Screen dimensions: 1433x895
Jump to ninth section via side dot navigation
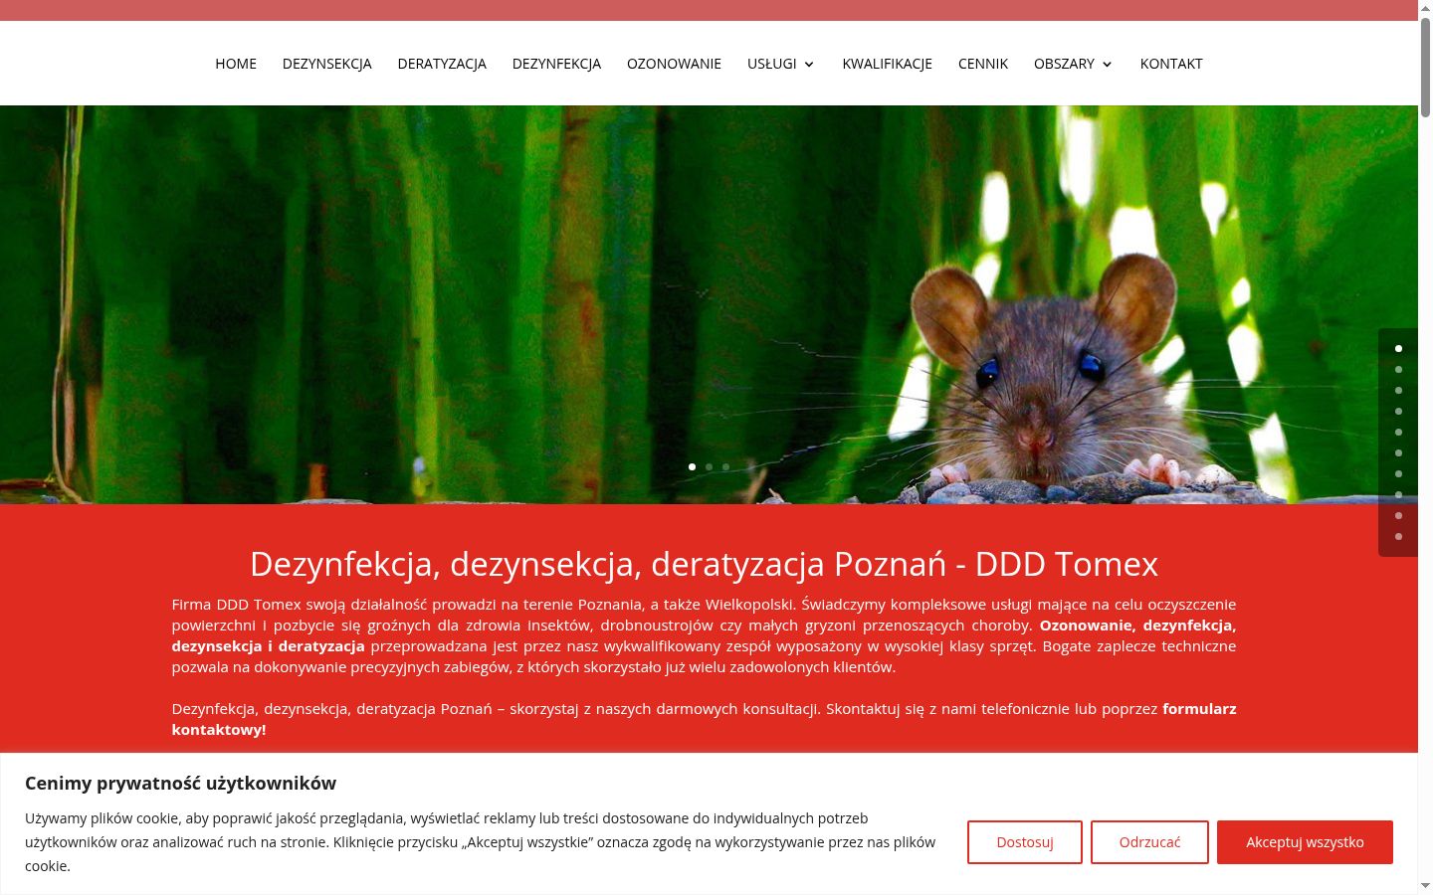coord(1398,515)
